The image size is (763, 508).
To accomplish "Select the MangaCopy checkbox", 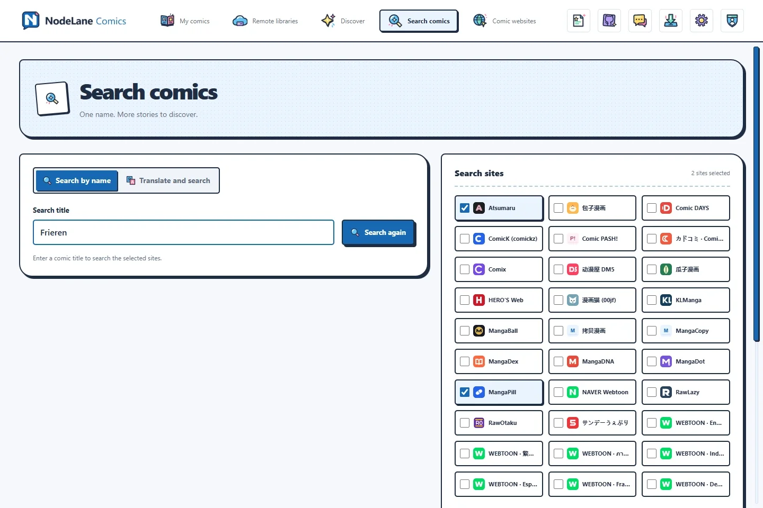I will [x=652, y=331].
